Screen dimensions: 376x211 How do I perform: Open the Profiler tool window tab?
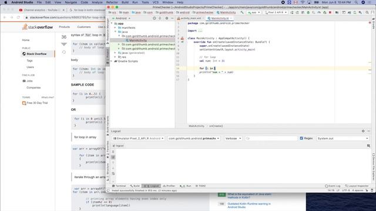pyautogui.click(x=169, y=186)
